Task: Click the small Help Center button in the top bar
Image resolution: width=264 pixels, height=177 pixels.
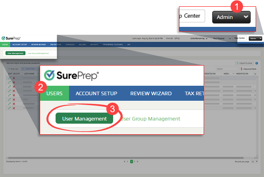Action: click(x=239, y=38)
